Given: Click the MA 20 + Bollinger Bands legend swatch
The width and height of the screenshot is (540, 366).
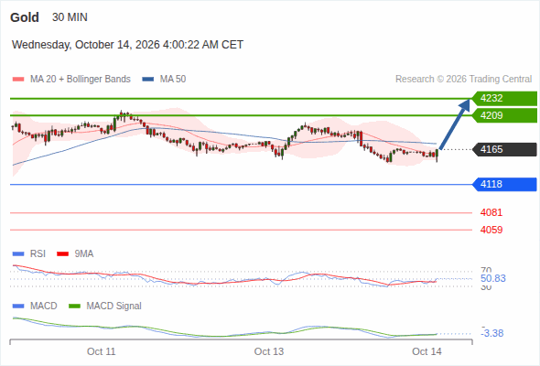Looking at the screenshot, I should tap(18, 80).
